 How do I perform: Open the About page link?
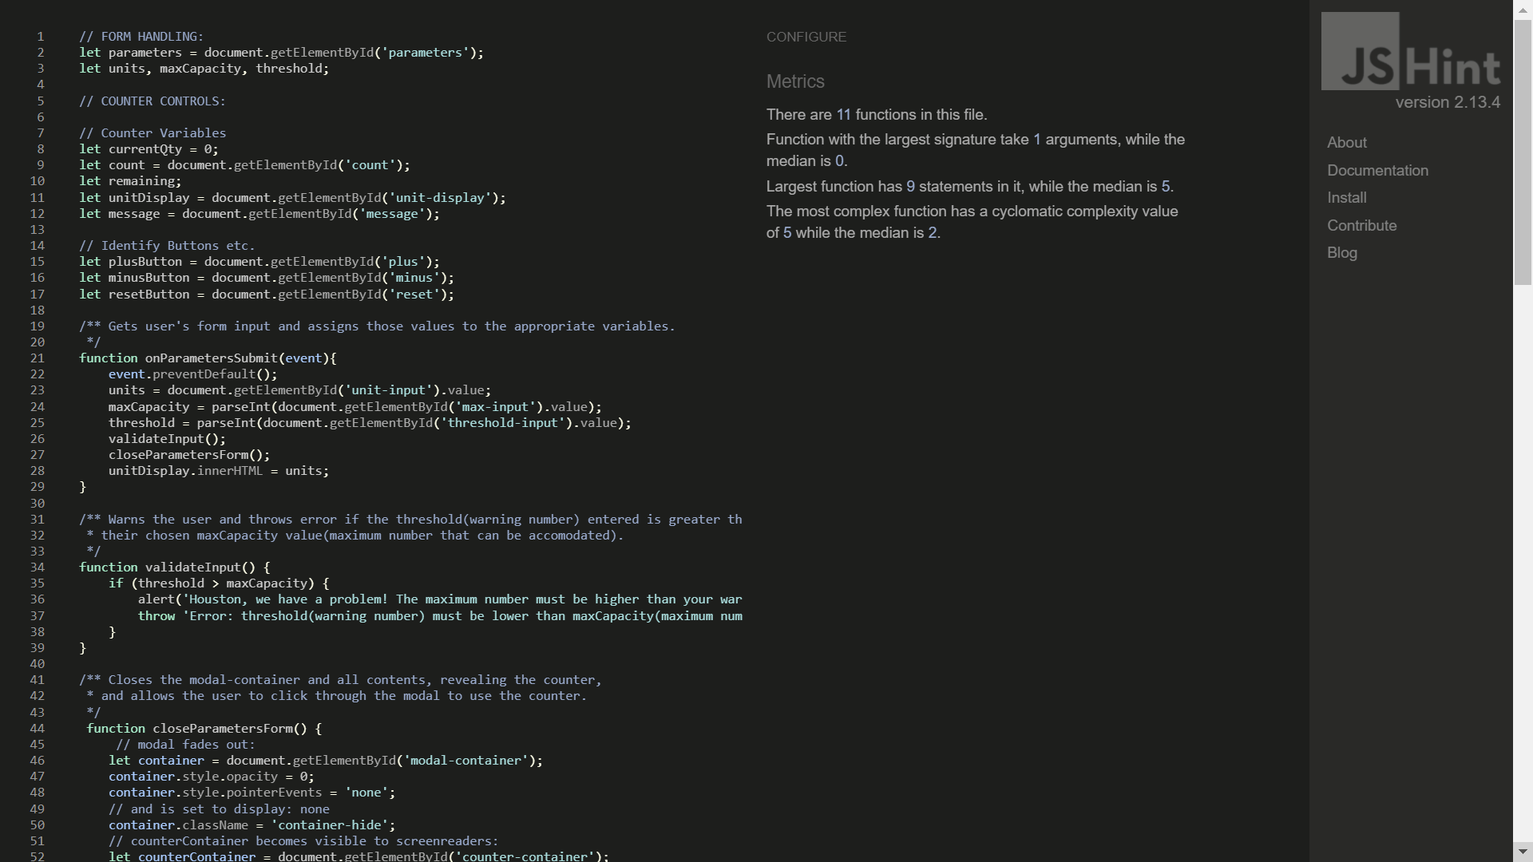click(x=1346, y=143)
